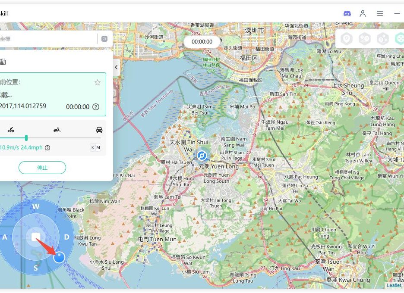Open the user account profile icon
The image size is (404, 293).
click(363, 13)
